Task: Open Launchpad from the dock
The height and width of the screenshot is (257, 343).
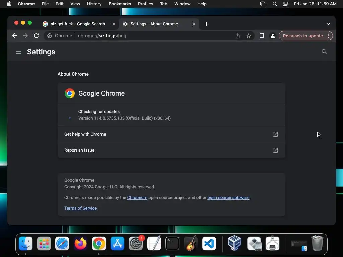Action: (44, 244)
